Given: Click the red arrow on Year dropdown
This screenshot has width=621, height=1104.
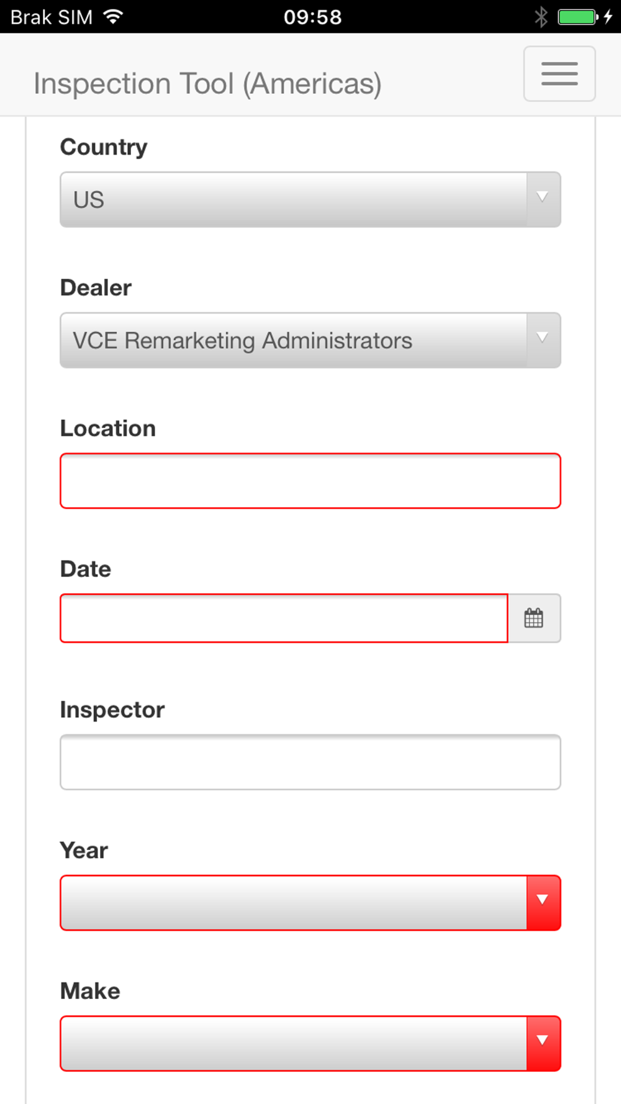Looking at the screenshot, I should click(543, 902).
